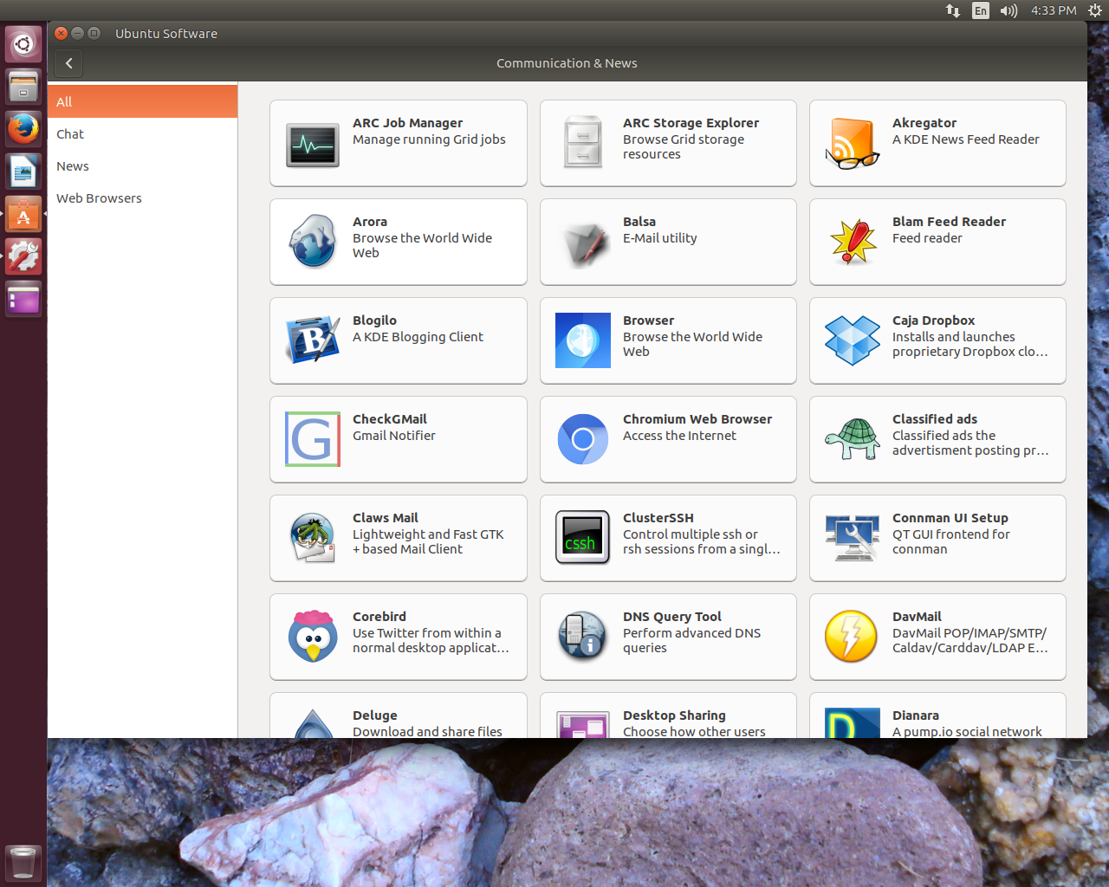This screenshot has width=1109, height=887.
Task: Click the Classified ads turtle icon
Action: pyautogui.click(x=853, y=439)
